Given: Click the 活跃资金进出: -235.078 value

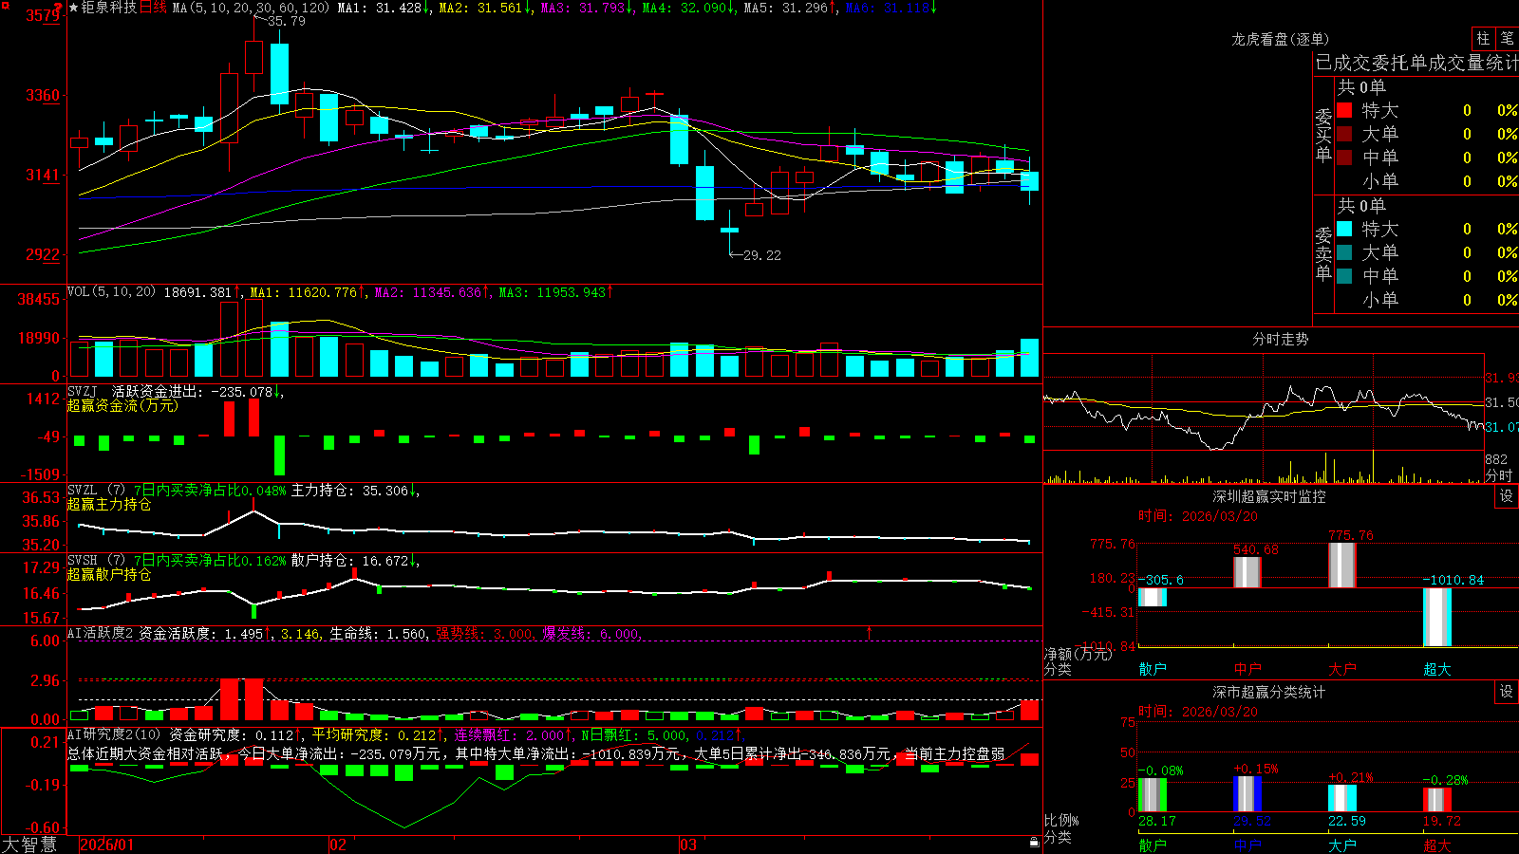Looking at the screenshot, I should (192, 391).
